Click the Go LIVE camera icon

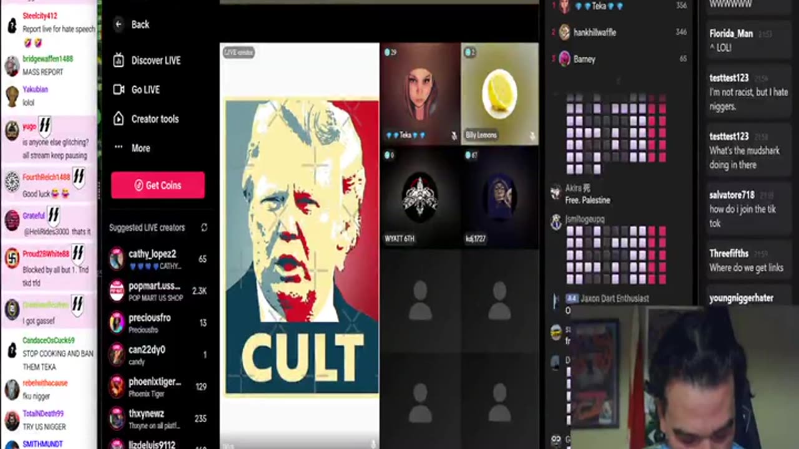pos(119,90)
